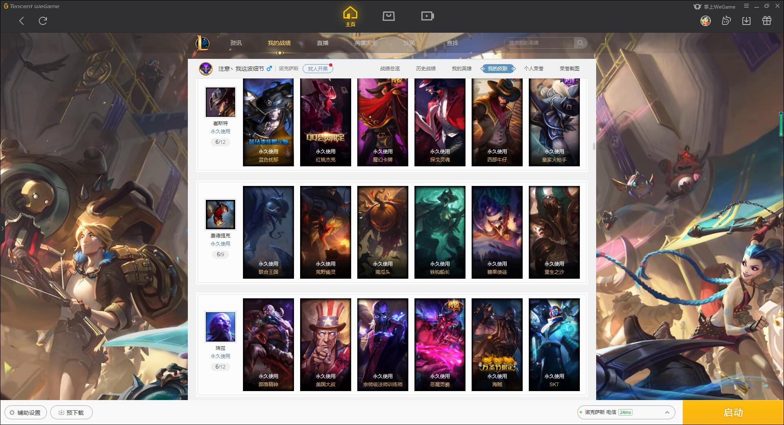Click the 瑞兹 champion portrait
This screenshot has height=425, width=784.
click(220, 327)
